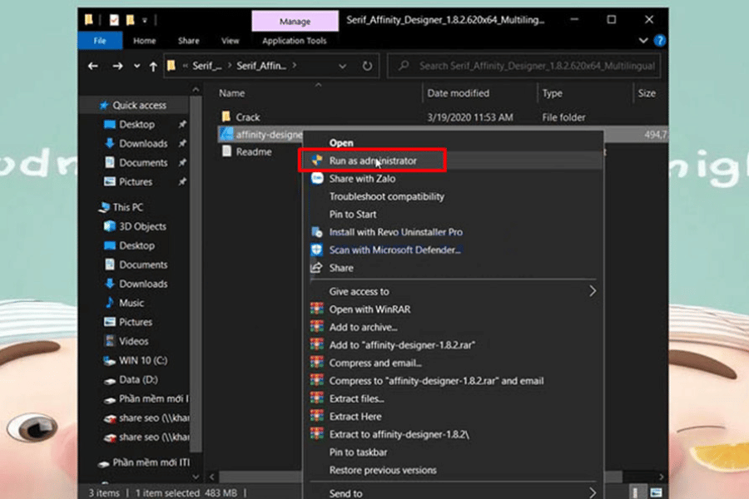Click the back arrow navigation button
Image resolution: width=749 pixels, height=499 pixels.
[94, 66]
